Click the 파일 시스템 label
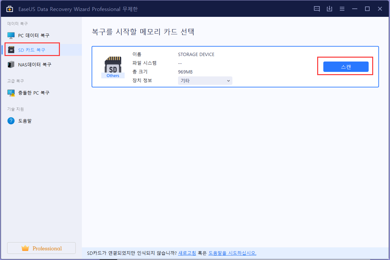Screen dimensions: 390x260 pos(144,63)
